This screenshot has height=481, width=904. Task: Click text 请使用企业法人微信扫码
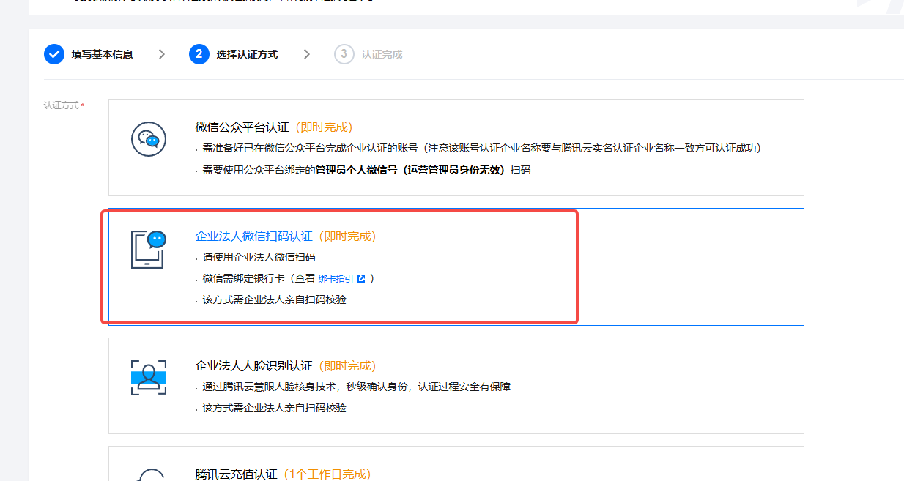coord(259,258)
